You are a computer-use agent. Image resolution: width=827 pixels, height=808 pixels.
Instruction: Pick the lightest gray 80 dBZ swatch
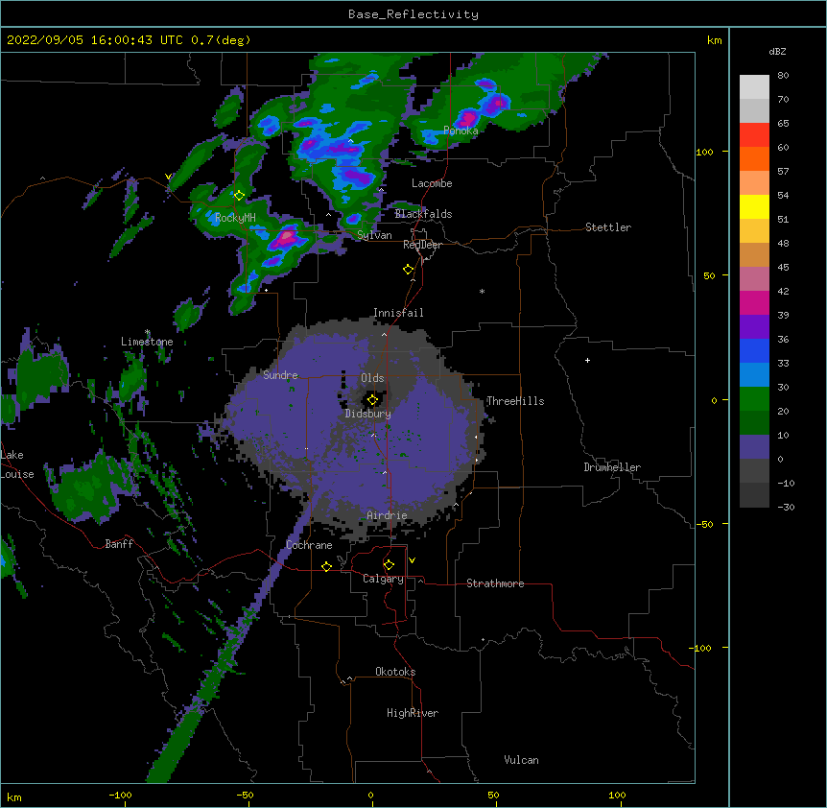754,87
